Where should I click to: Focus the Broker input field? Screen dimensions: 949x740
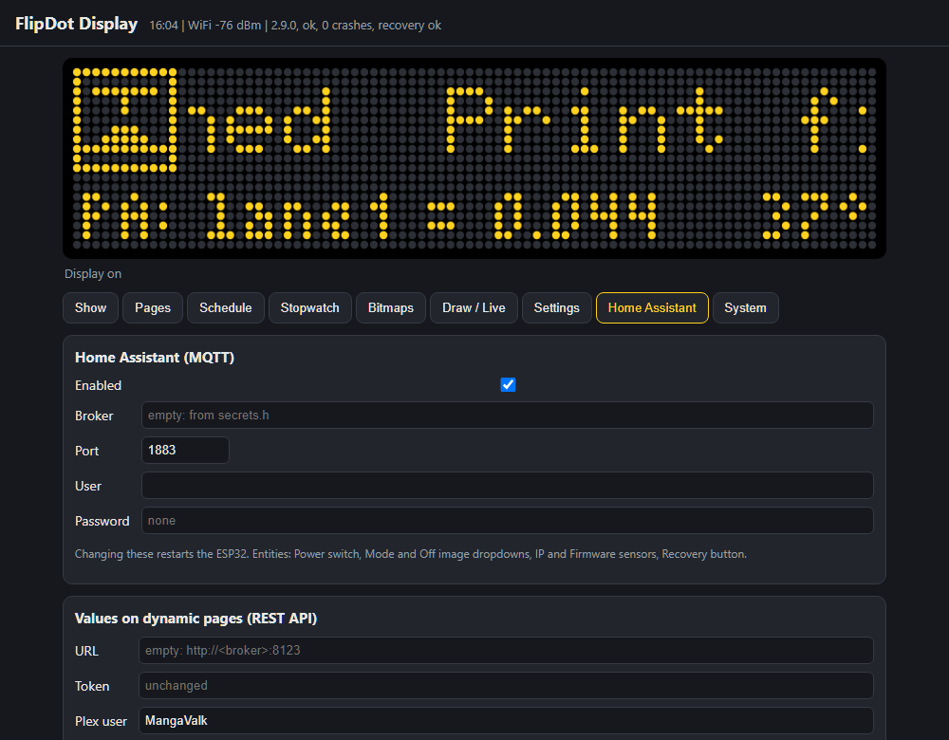point(507,416)
